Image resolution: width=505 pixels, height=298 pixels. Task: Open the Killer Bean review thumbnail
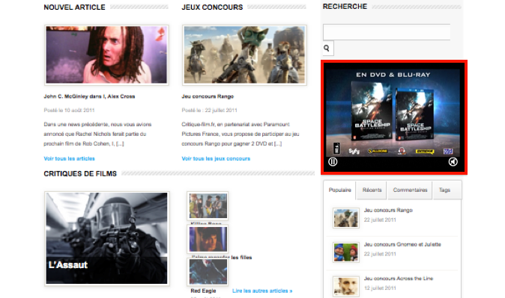pyautogui.click(x=208, y=206)
